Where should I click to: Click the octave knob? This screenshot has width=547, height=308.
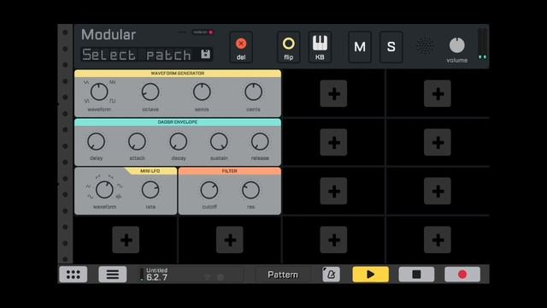pyautogui.click(x=150, y=92)
